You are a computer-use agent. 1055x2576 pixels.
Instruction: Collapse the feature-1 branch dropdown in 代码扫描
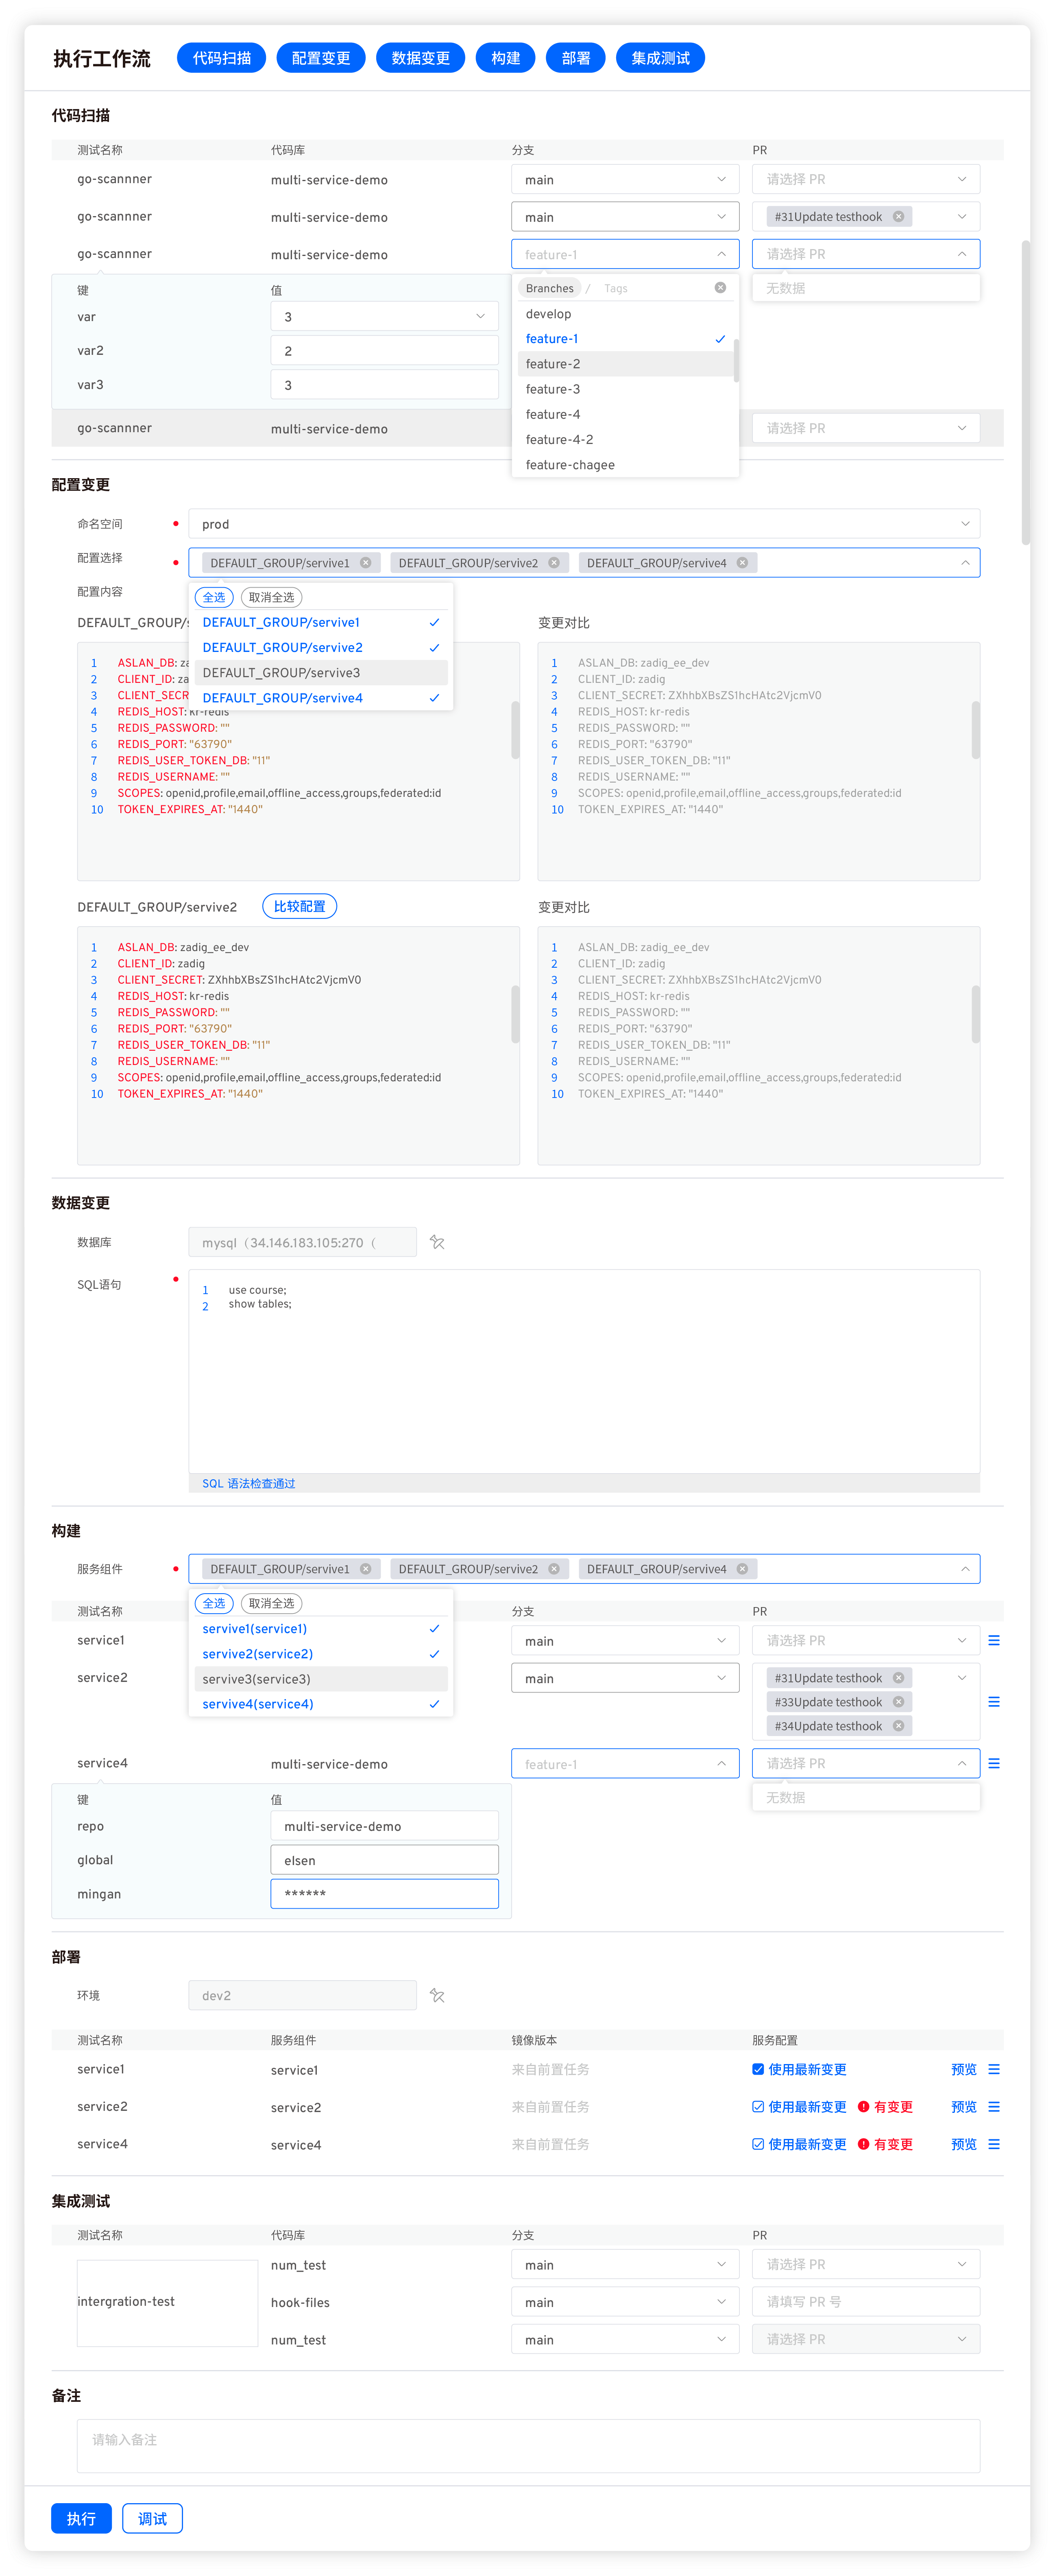721,254
